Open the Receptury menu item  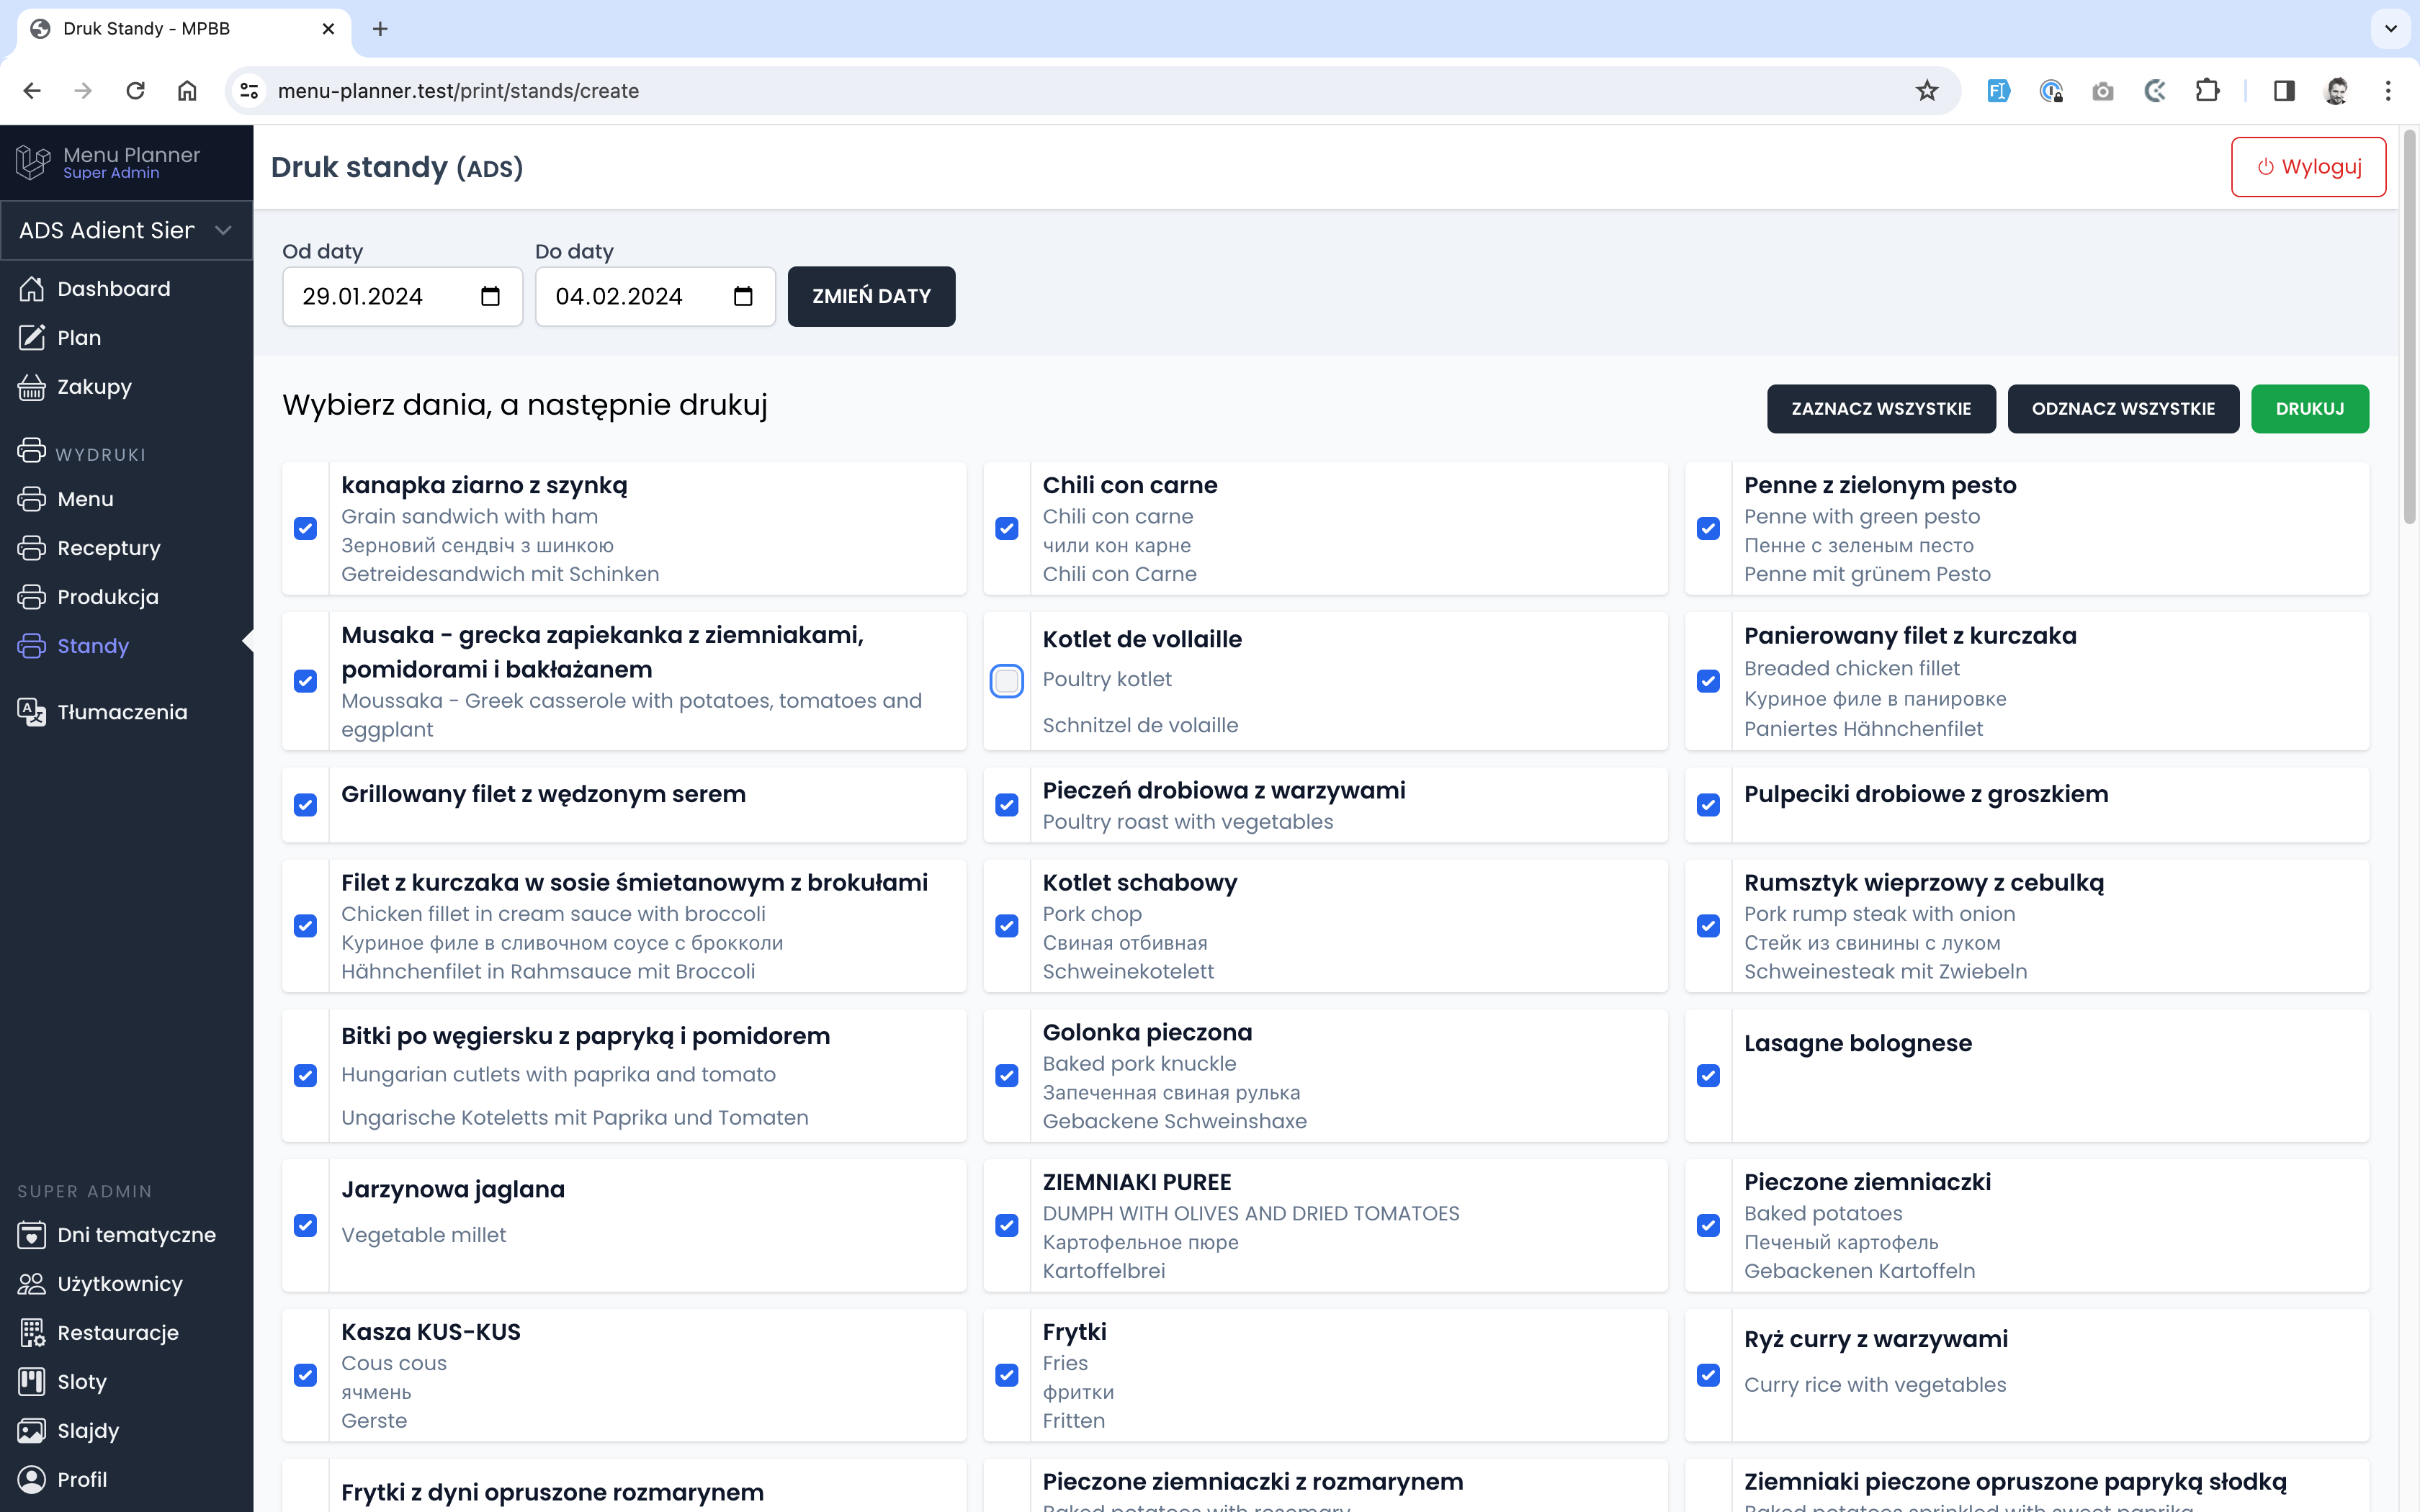pos(108,548)
